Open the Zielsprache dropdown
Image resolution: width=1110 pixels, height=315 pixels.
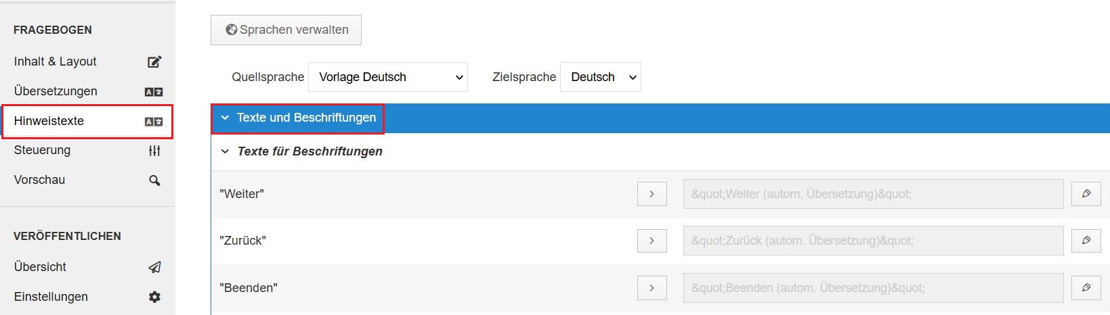(x=601, y=77)
